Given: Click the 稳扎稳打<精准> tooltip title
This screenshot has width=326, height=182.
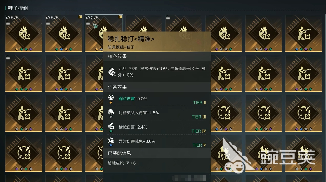Looking at the screenshot, I should coord(131,39).
